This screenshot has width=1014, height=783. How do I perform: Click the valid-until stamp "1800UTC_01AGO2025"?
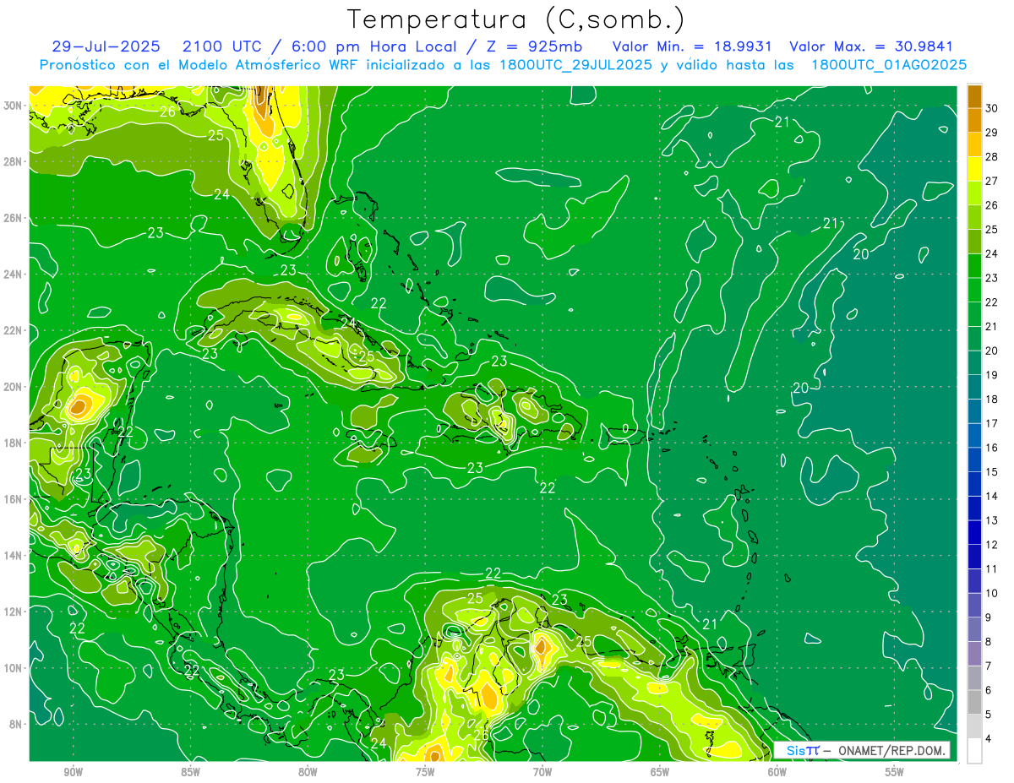point(889,65)
